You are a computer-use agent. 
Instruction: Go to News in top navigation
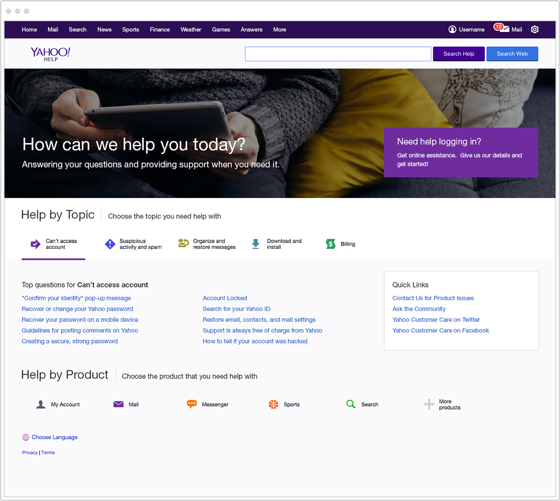pos(104,30)
